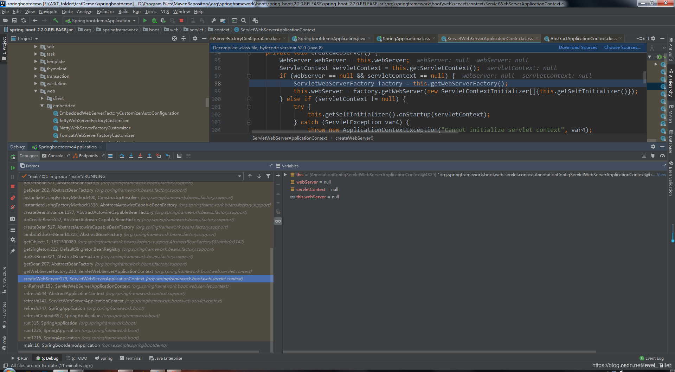This screenshot has height=372, width=675.
Task: Click the View link for 'this' variable
Action: [661, 174]
